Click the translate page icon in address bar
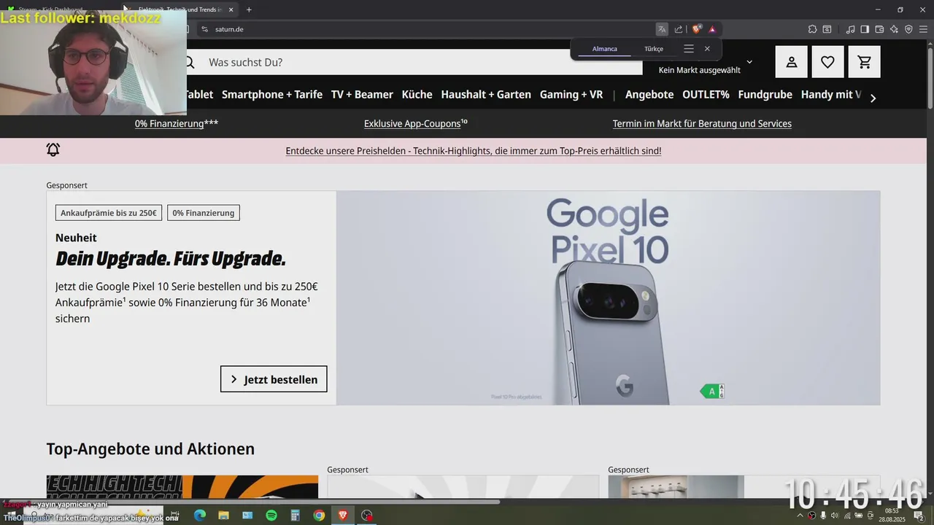This screenshot has height=525, width=934. coord(662,29)
